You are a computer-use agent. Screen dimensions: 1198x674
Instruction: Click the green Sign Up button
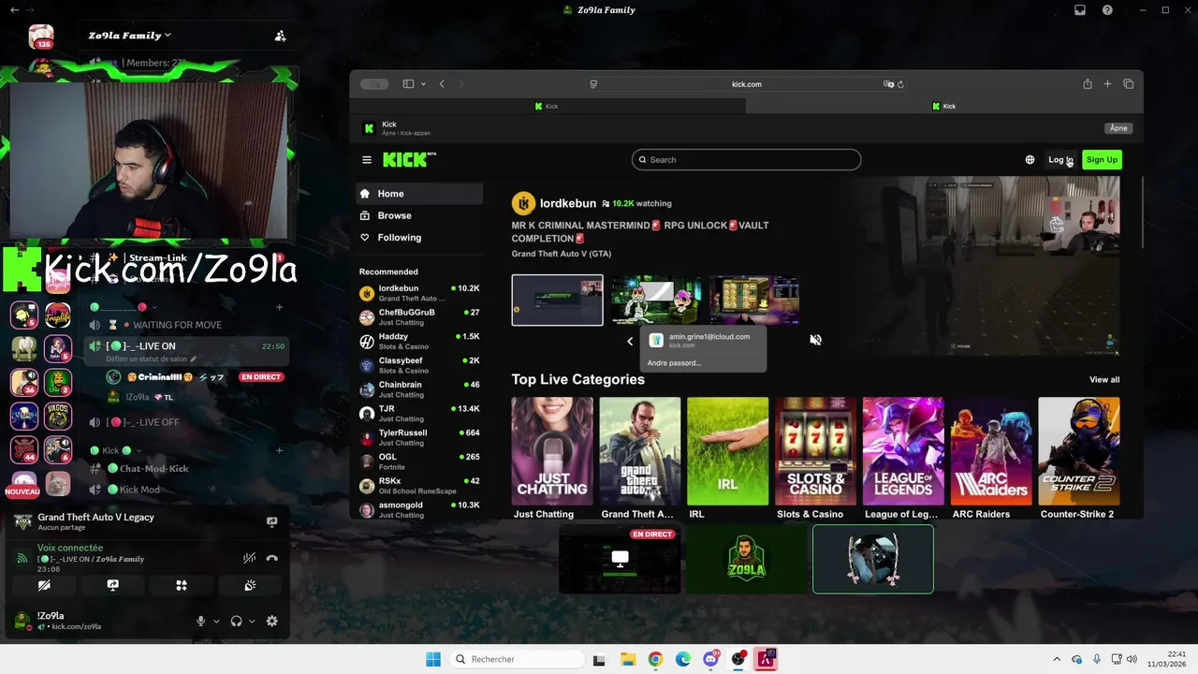[x=1102, y=160]
